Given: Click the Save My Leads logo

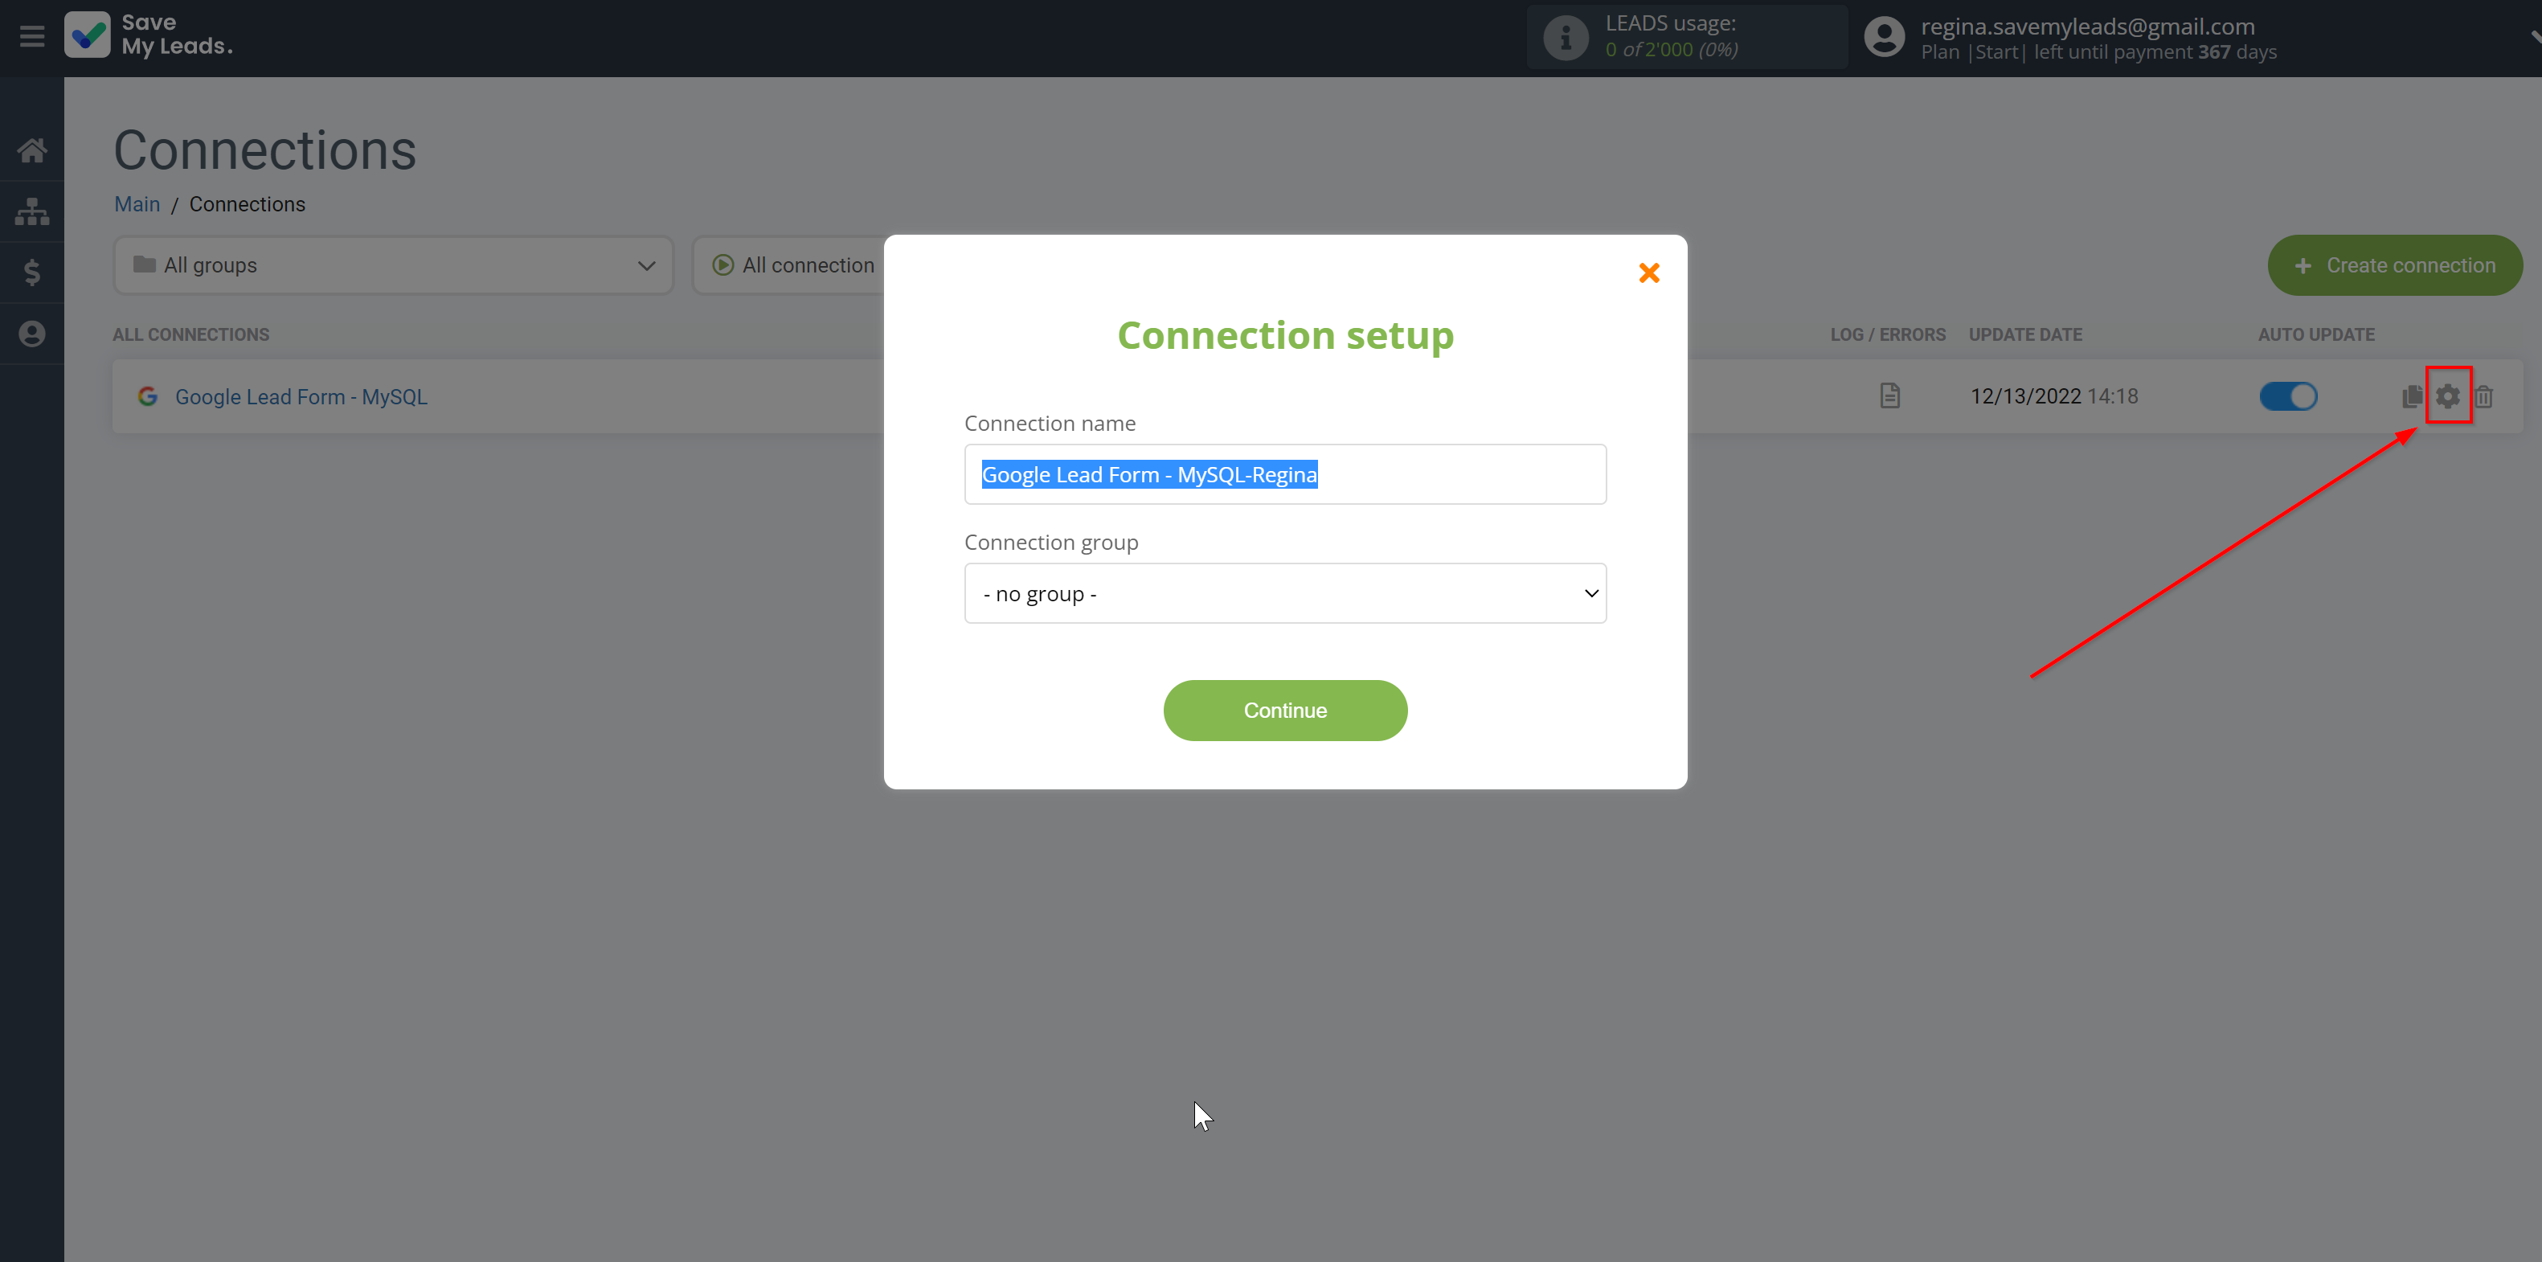Looking at the screenshot, I should click(x=149, y=35).
